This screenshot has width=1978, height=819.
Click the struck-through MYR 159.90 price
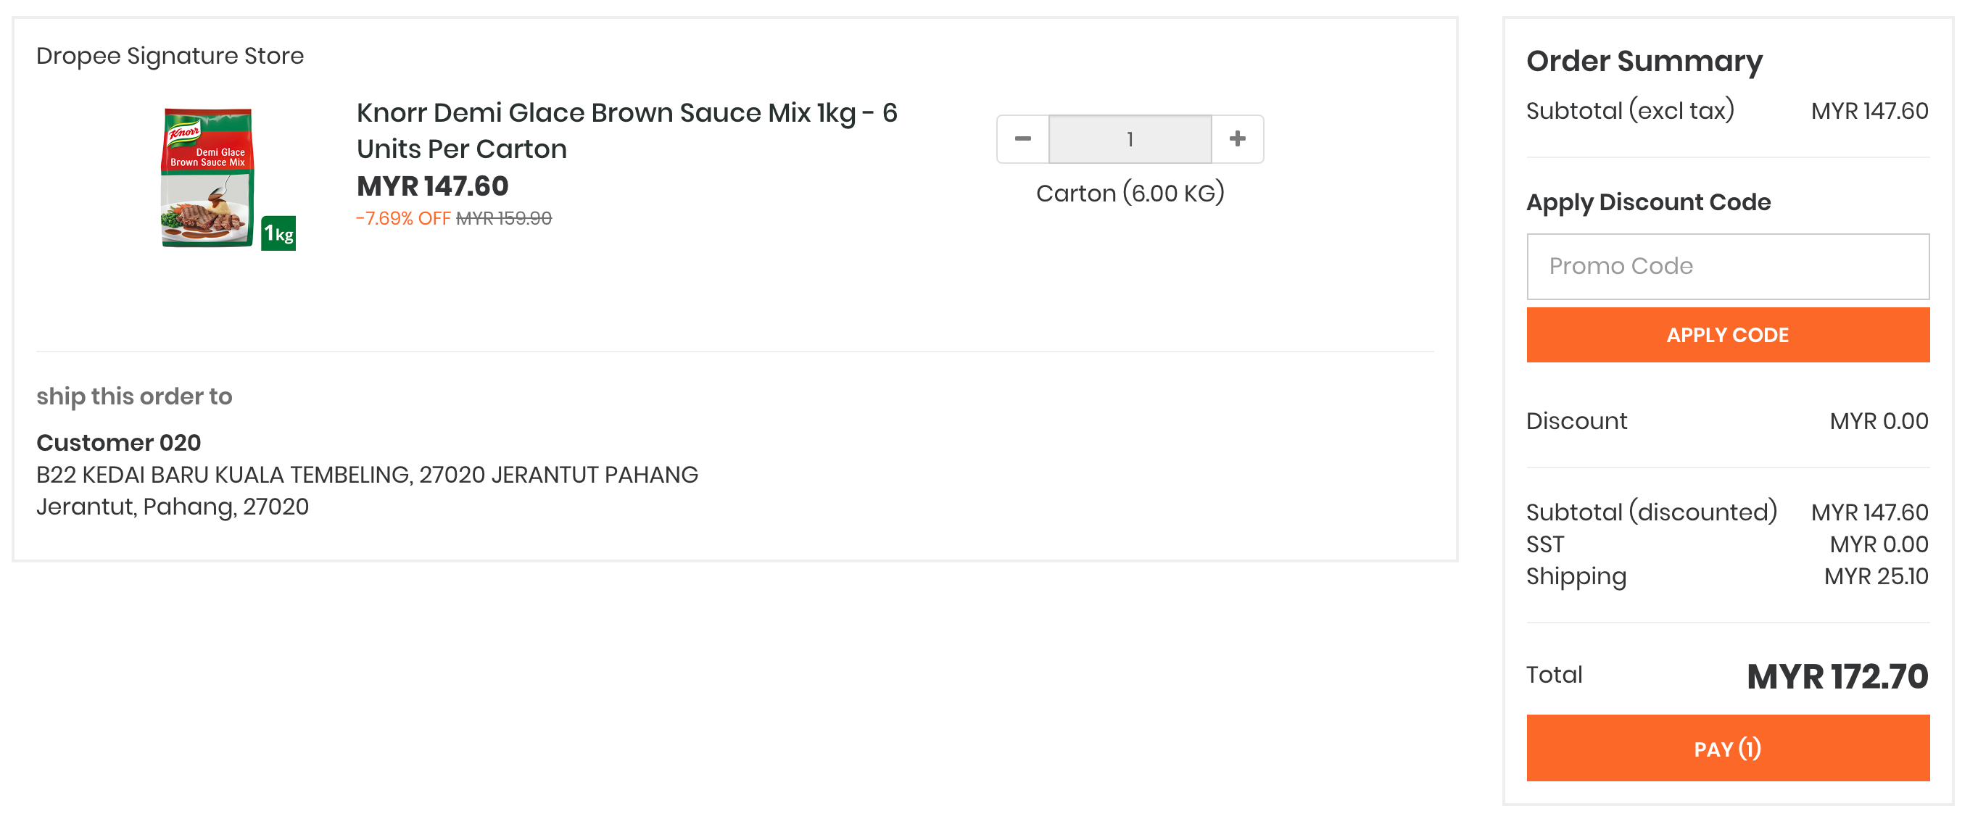(x=504, y=219)
